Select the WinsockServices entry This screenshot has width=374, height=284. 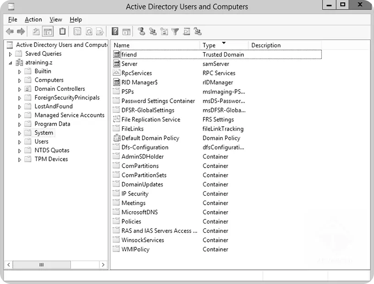tap(143, 240)
